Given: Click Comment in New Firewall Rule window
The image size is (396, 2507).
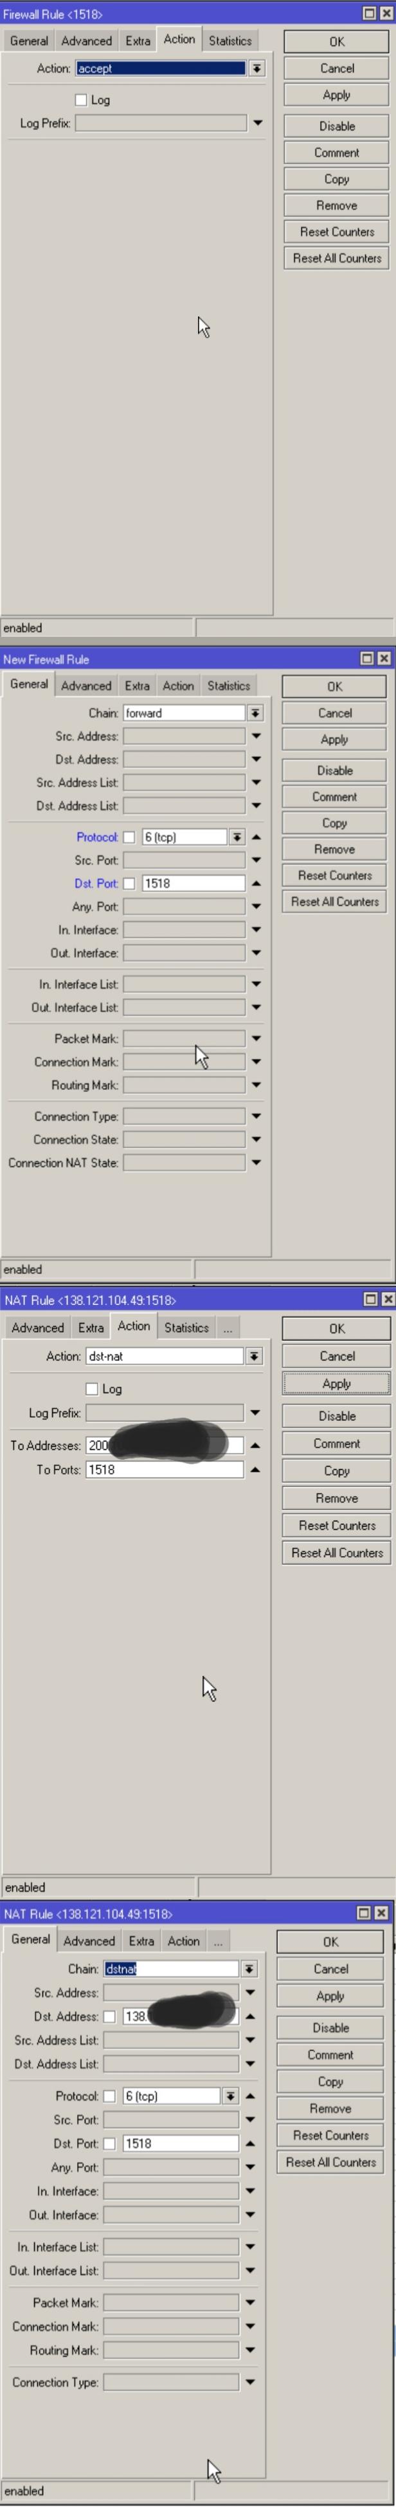Looking at the screenshot, I should click(x=335, y=796).
